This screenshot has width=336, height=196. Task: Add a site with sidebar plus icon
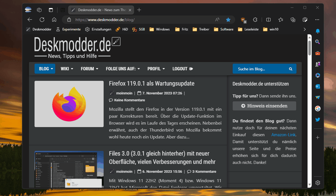click(318, 138)
